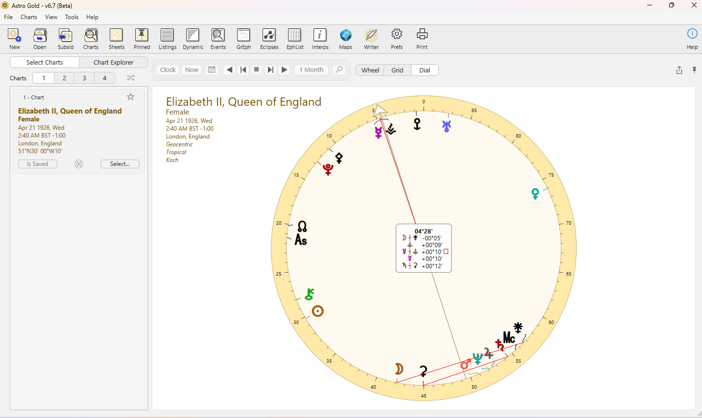The image size is (702, 418).
Task: Click the Sun glyph on the dial
Action: (x=317, y=311)
